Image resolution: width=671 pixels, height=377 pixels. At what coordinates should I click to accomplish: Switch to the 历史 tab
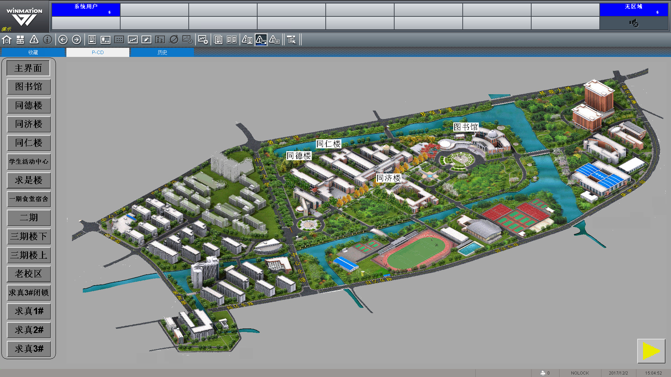[x=162, y=52]
